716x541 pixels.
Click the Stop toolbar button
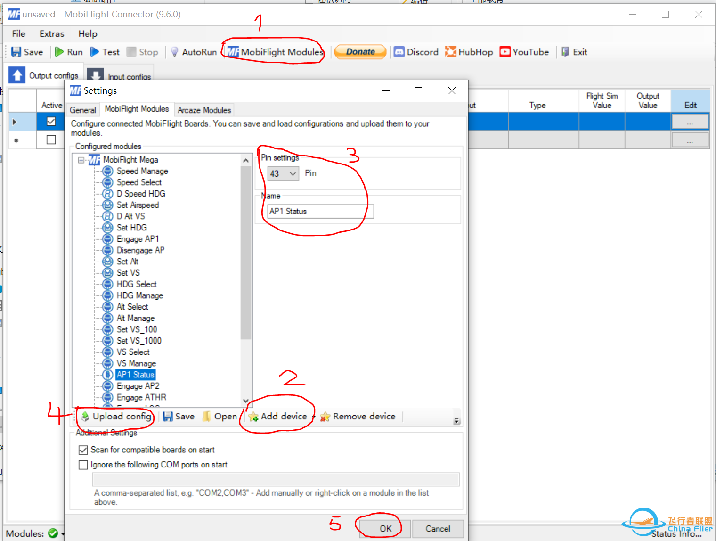142,52
